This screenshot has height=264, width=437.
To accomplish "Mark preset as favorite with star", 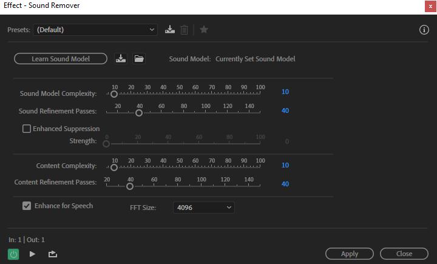I will tap(204, 29).
